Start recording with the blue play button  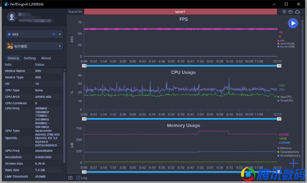293,23
